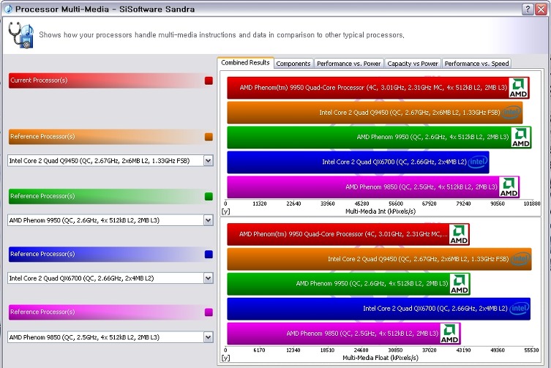The width and height of the screenshot is (551, 368).
Task: Click the orange Reference Processor color swatch
Action: click(209, 137)
